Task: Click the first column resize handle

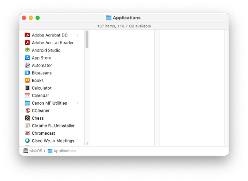Action: tap(87, 144)
